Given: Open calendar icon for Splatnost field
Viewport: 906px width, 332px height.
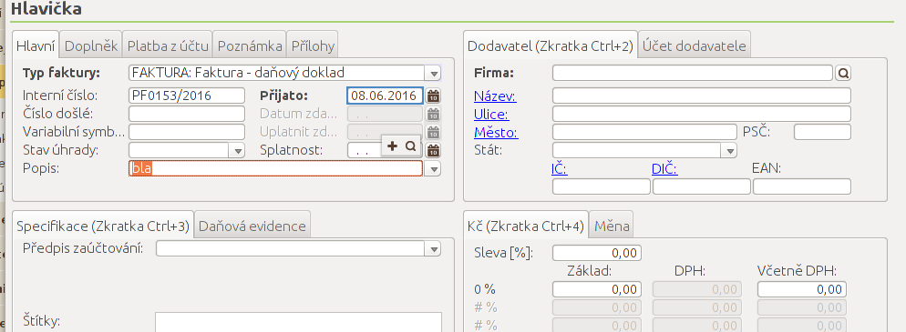Looking at the screenshot, I should coord(433,150).
